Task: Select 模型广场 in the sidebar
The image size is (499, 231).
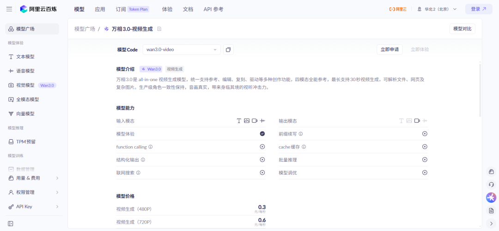Action: (x=32, y=29)
